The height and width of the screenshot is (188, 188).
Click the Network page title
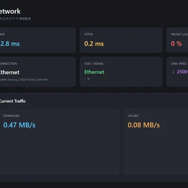point(10,11)
